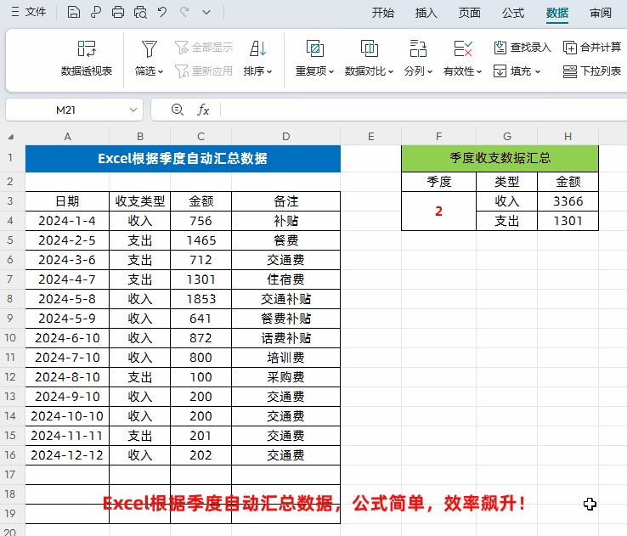Click the date cell 2024-12-12
This screenshot has width=627, height=536.
click(x=67, y=454)
